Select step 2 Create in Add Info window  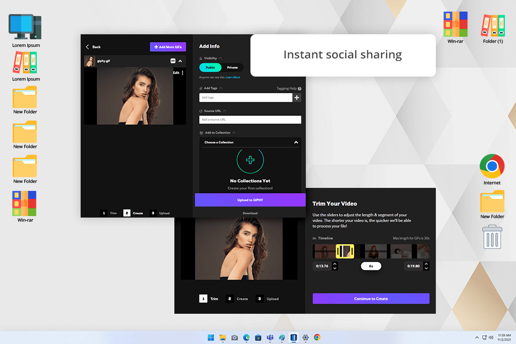click(x=133, y=213)
